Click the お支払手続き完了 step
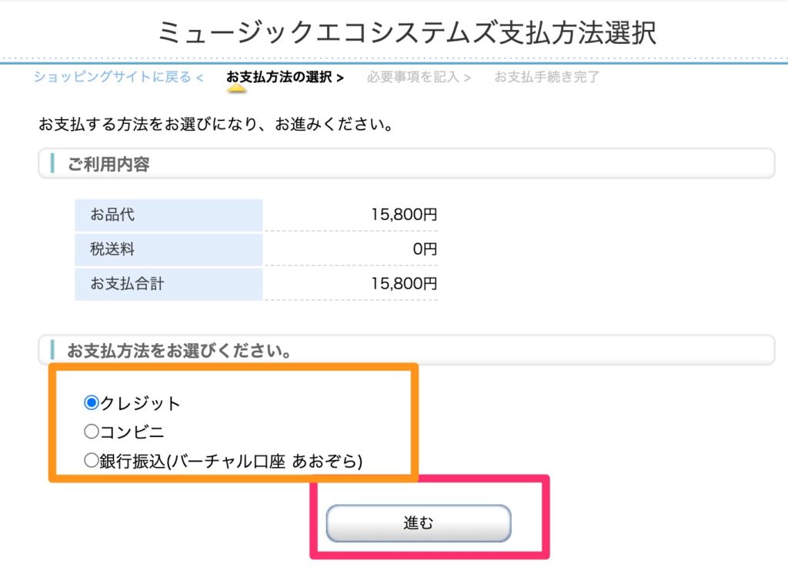This screenshot has height=577, width=788. (546, 77)
